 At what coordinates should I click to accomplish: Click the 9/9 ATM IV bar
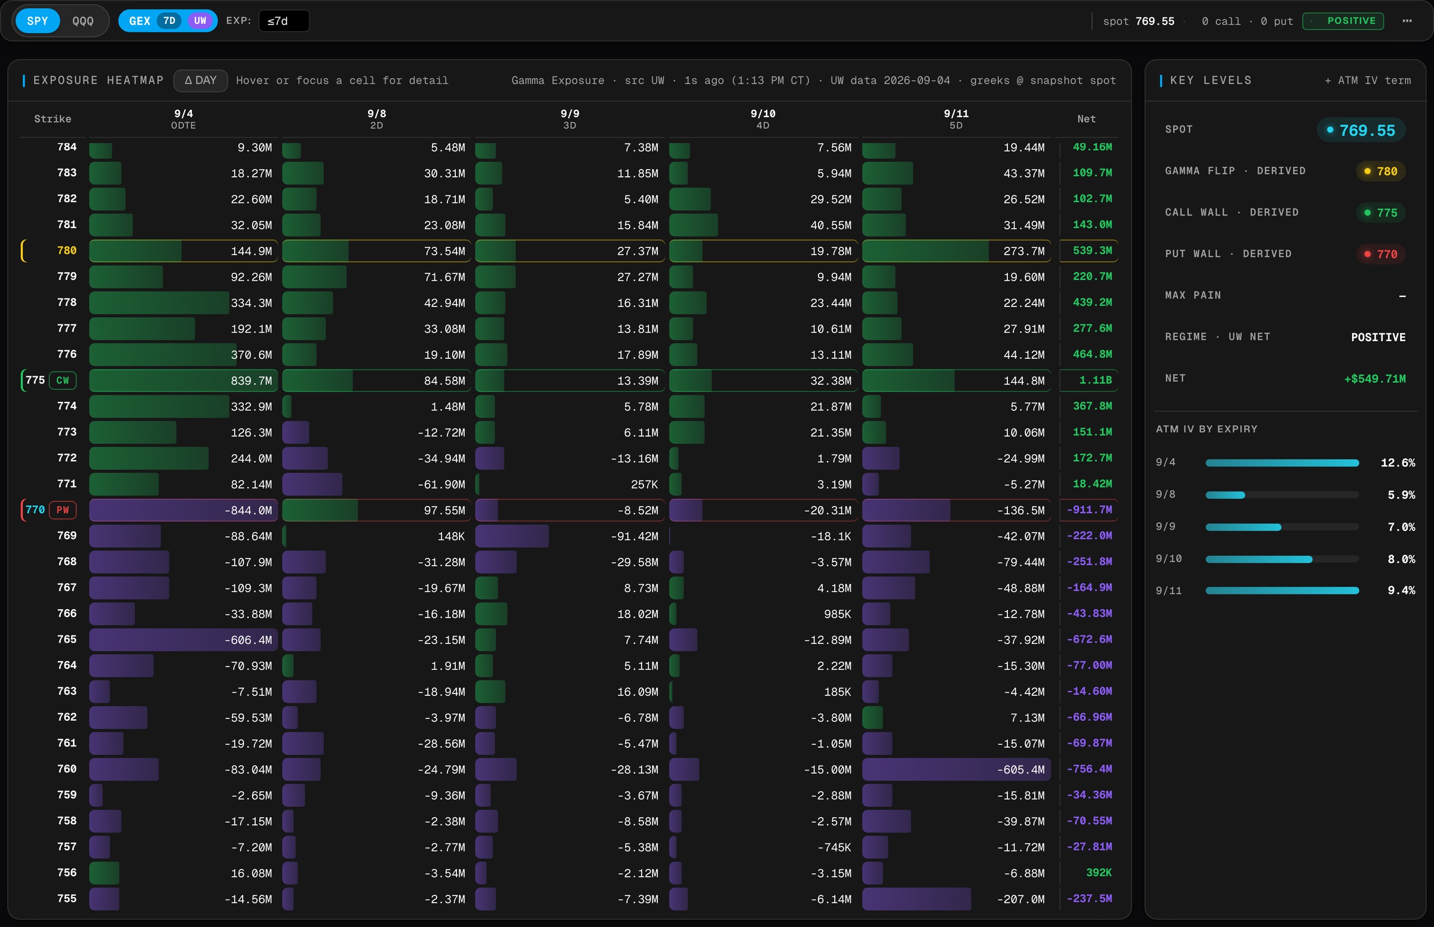tap(1282, 527)
